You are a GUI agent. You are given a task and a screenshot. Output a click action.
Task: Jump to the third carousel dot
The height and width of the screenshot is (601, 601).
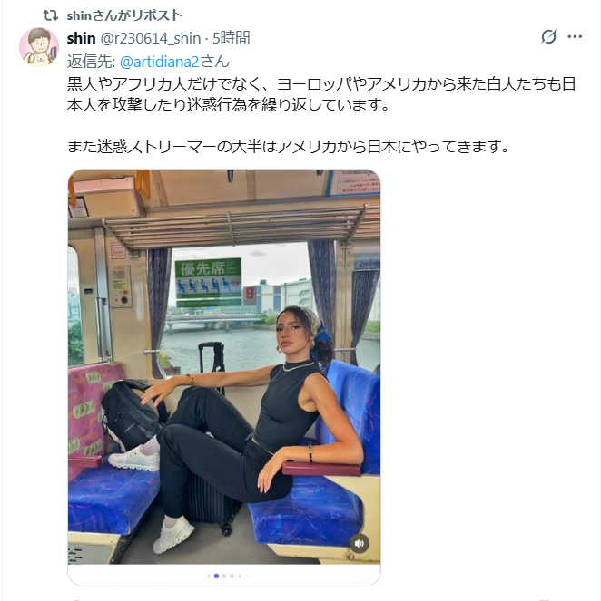tap(224, 577)
